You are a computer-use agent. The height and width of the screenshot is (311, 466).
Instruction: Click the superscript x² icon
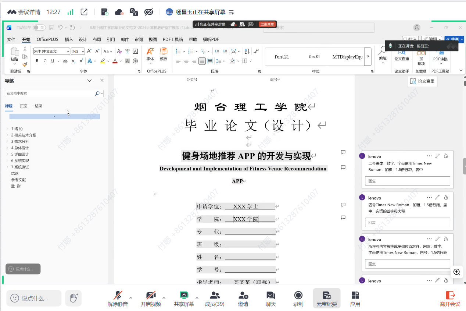point(81,61)
